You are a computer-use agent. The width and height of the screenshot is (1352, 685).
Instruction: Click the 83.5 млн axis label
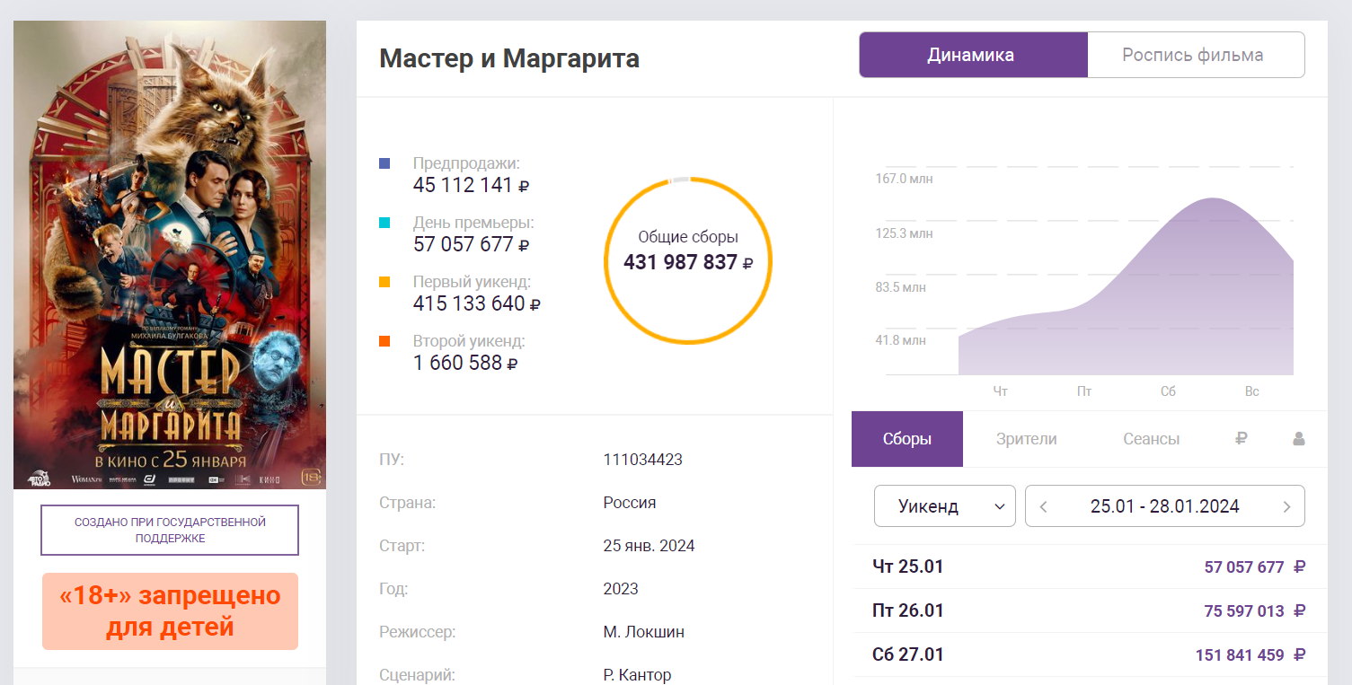pyautogui.click(x=900, y=287)
